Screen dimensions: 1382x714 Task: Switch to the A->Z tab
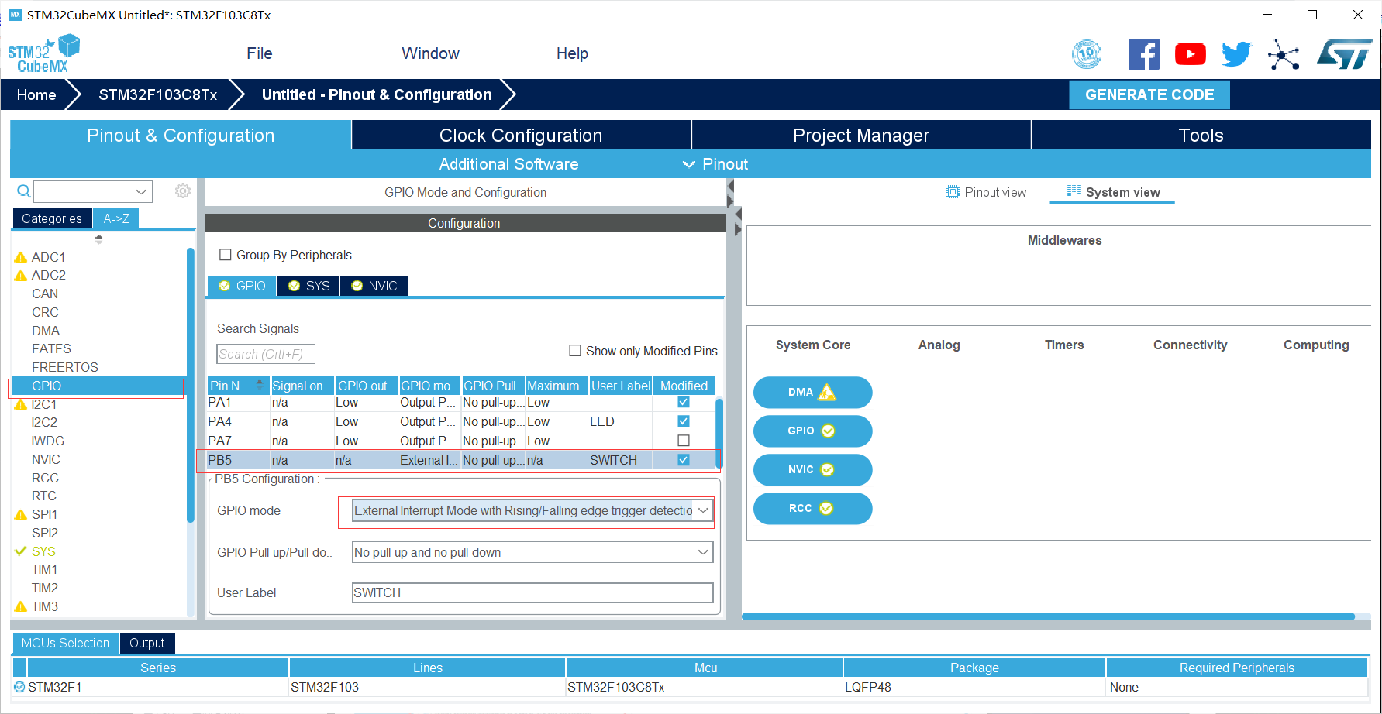point(116,218)
